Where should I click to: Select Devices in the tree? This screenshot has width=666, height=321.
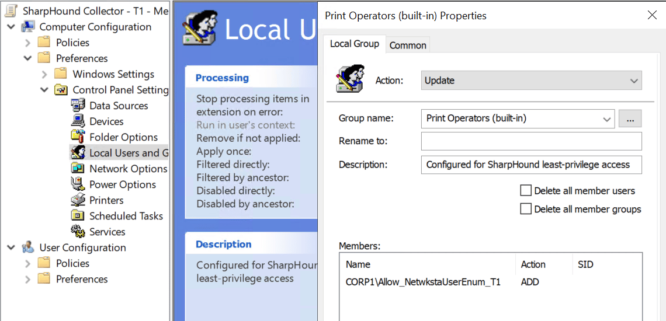tap(106, 121)
